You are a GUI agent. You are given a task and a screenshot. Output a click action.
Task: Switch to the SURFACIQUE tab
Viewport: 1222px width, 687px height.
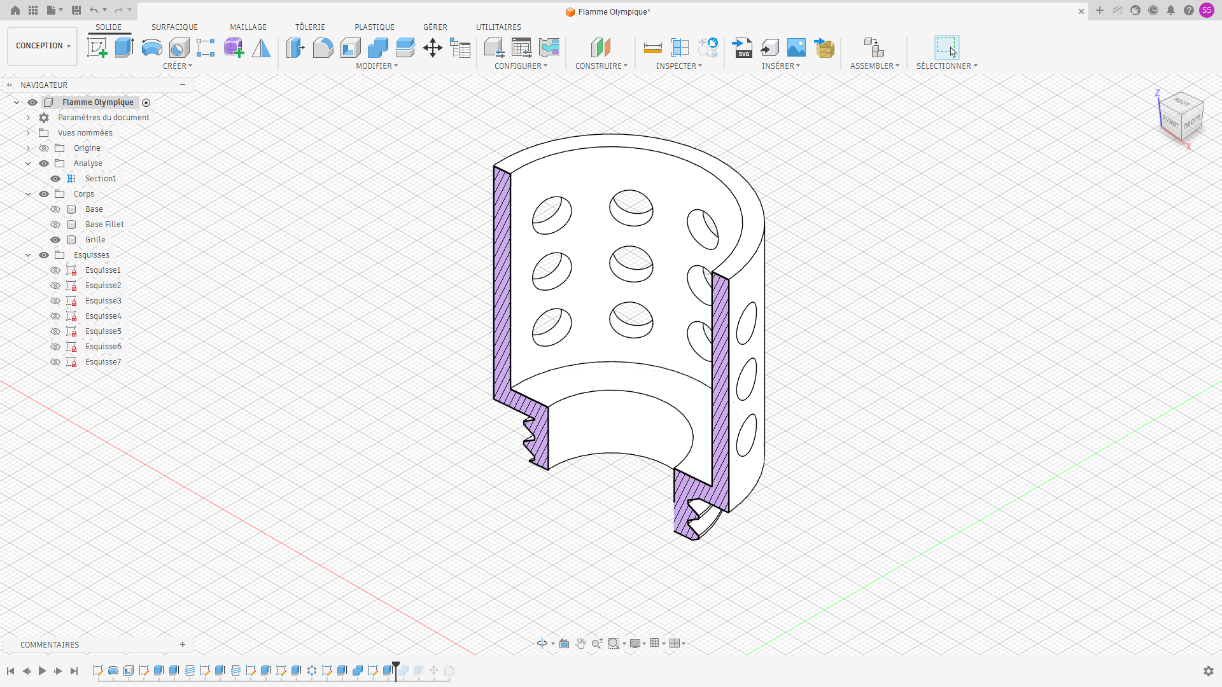tap(174, 27)
